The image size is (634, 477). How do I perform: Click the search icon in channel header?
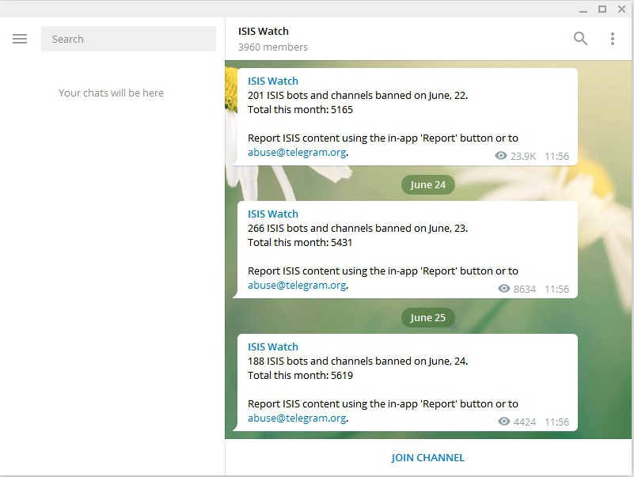coord(580,39)
